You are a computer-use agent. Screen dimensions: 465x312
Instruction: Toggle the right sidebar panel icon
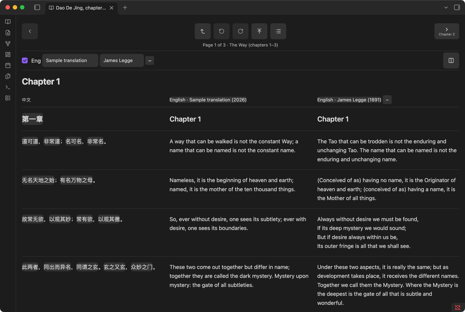(x=457, y=7)
